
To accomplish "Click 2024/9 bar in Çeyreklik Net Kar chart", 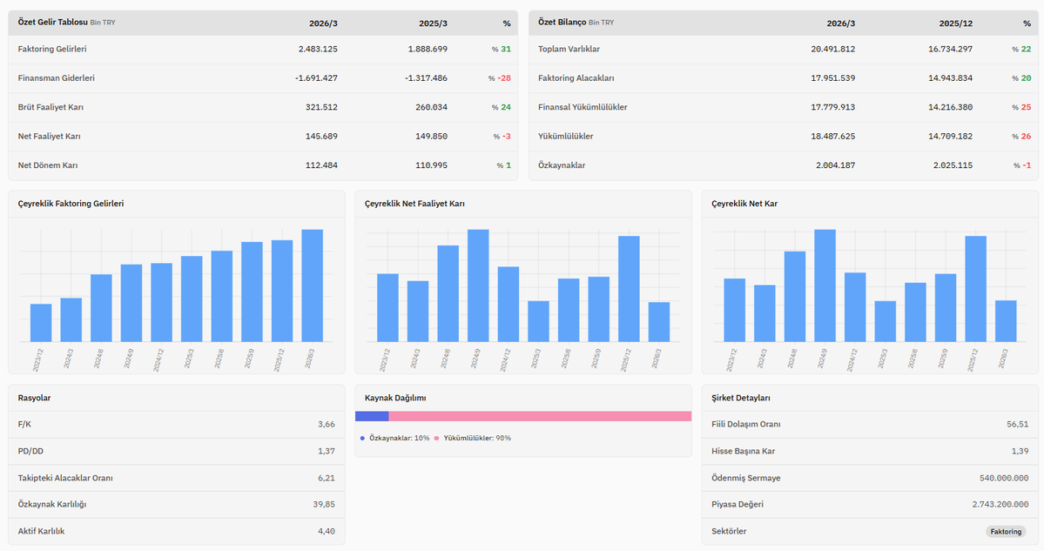I will click(825, 286).
